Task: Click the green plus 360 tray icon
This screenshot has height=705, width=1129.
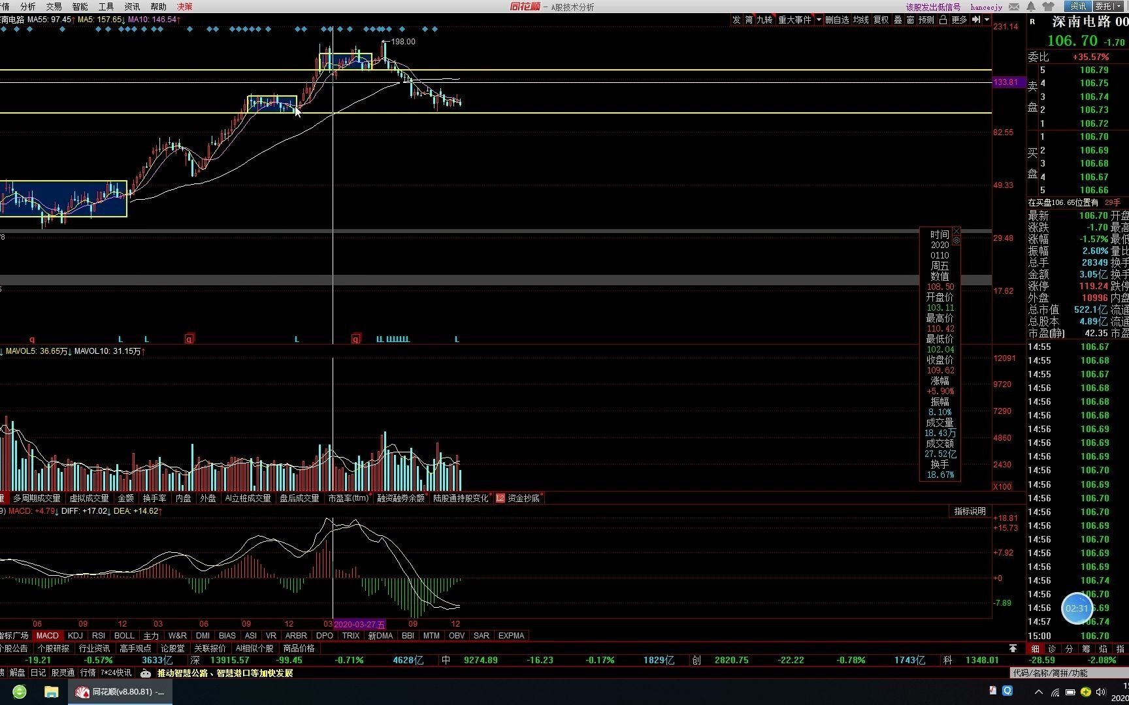Action: (x=1086, y=692)
